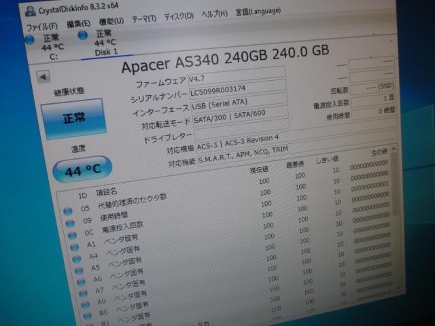Click the S.M.A.R.T. list scroll up arrow

point(394,149)
